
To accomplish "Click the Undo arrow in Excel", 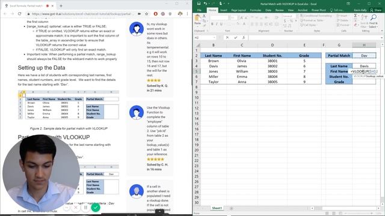I will click(205, 4).
